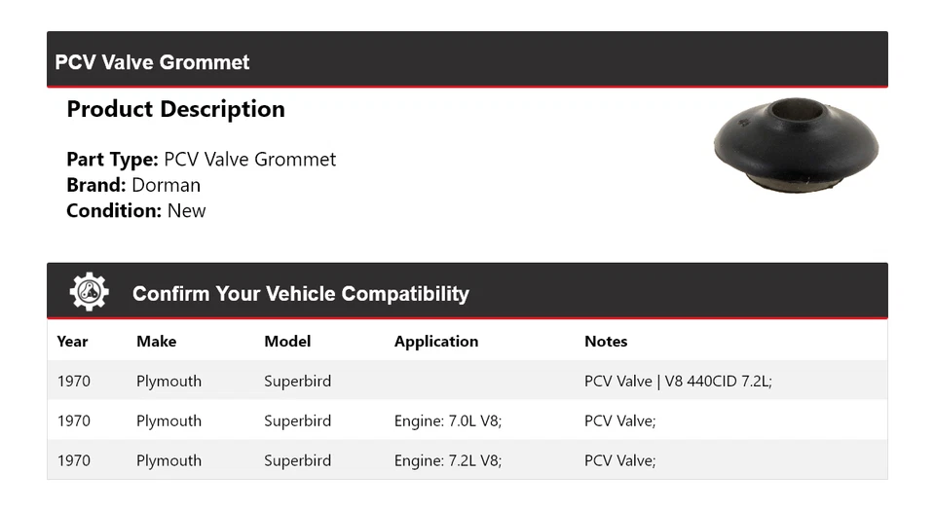935x511 pixels.
Task: Select the "Engine: 7.0L V8;" application cell
Action: (x=448, y=421)
